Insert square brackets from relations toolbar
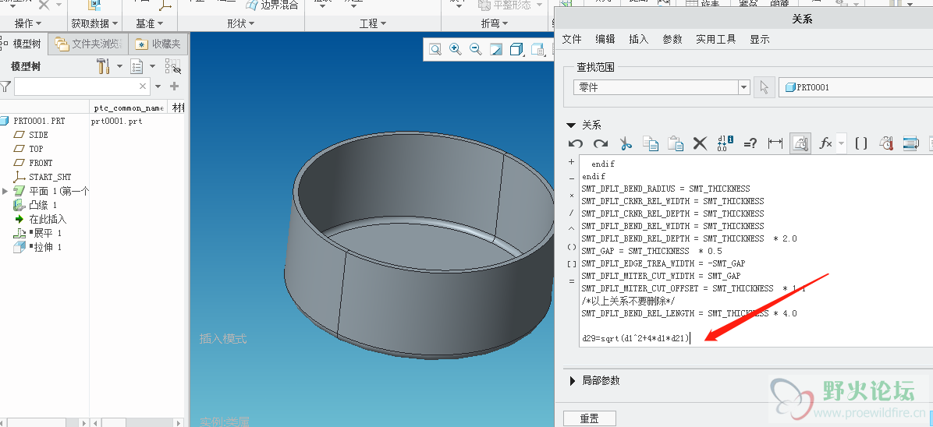 pyautogui.click(x=861, y=143)
